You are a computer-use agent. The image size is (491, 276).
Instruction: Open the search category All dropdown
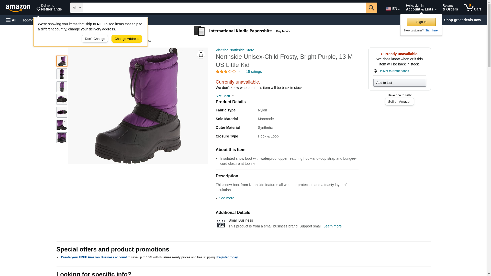tap(76, 8)
